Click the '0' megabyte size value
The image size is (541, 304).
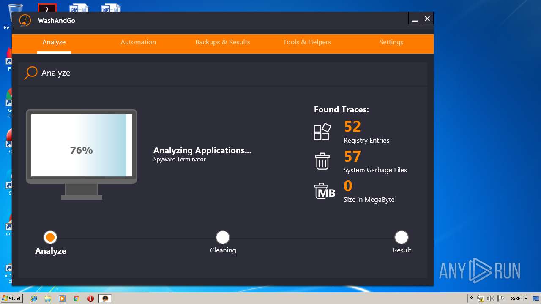coord(348,186)
